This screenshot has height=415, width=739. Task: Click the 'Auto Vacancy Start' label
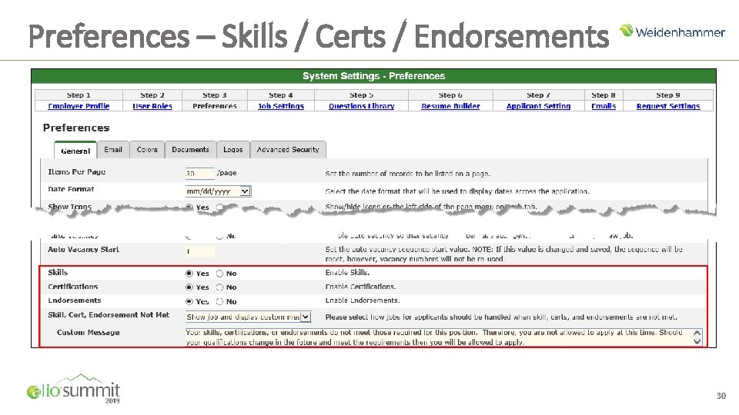(x=83, y=249)
